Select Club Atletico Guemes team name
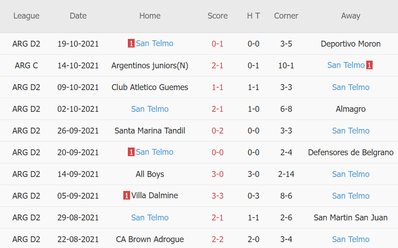Screen dimensions: 398x248 pos(150,87)
